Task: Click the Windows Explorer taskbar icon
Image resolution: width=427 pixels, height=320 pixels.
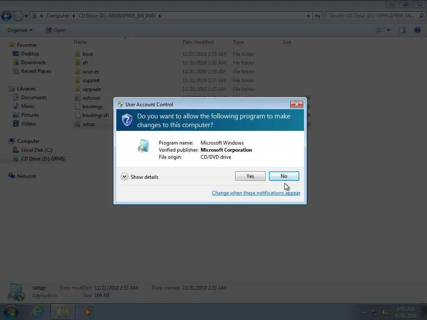Action: pyautogui.click(x=63, y=312)
